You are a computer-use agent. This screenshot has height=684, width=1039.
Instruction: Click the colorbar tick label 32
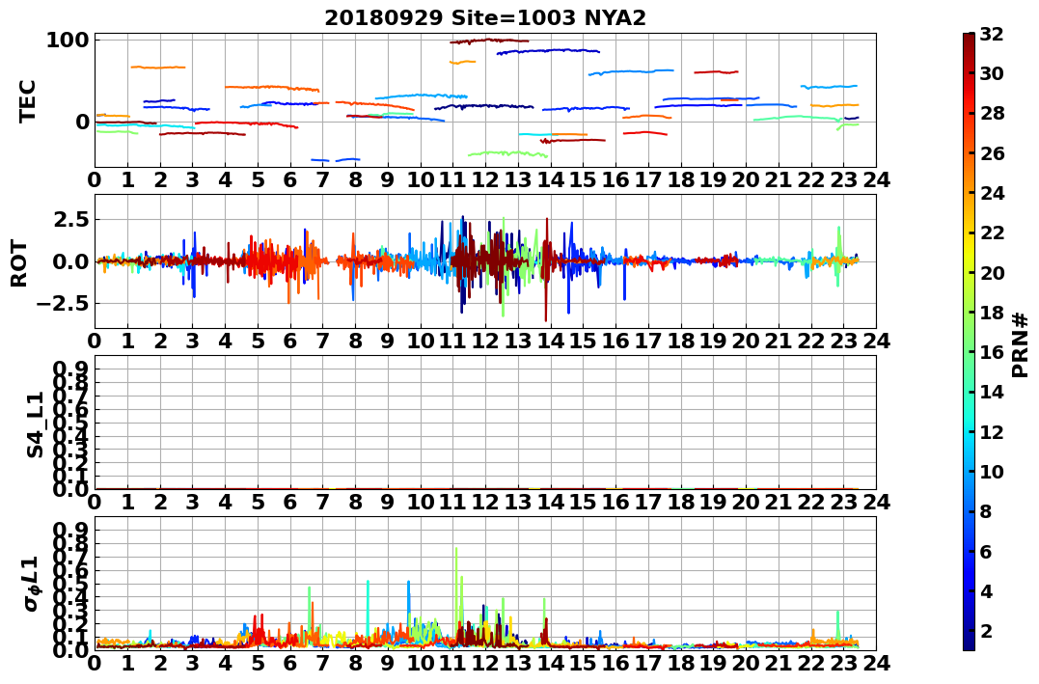(992, 34)
